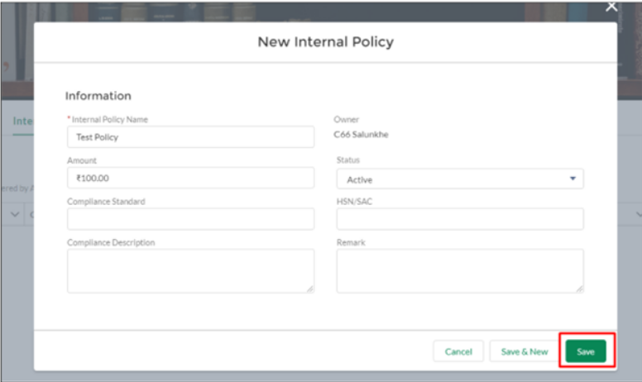The height and width of the screenshot is (382, 642).
Task: Click the Compliance Description resize handle
Action: tap(310, 289)
